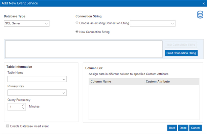Click the Cancel button
This screenshot has height=134, width=207.
(x=195, y=128)
